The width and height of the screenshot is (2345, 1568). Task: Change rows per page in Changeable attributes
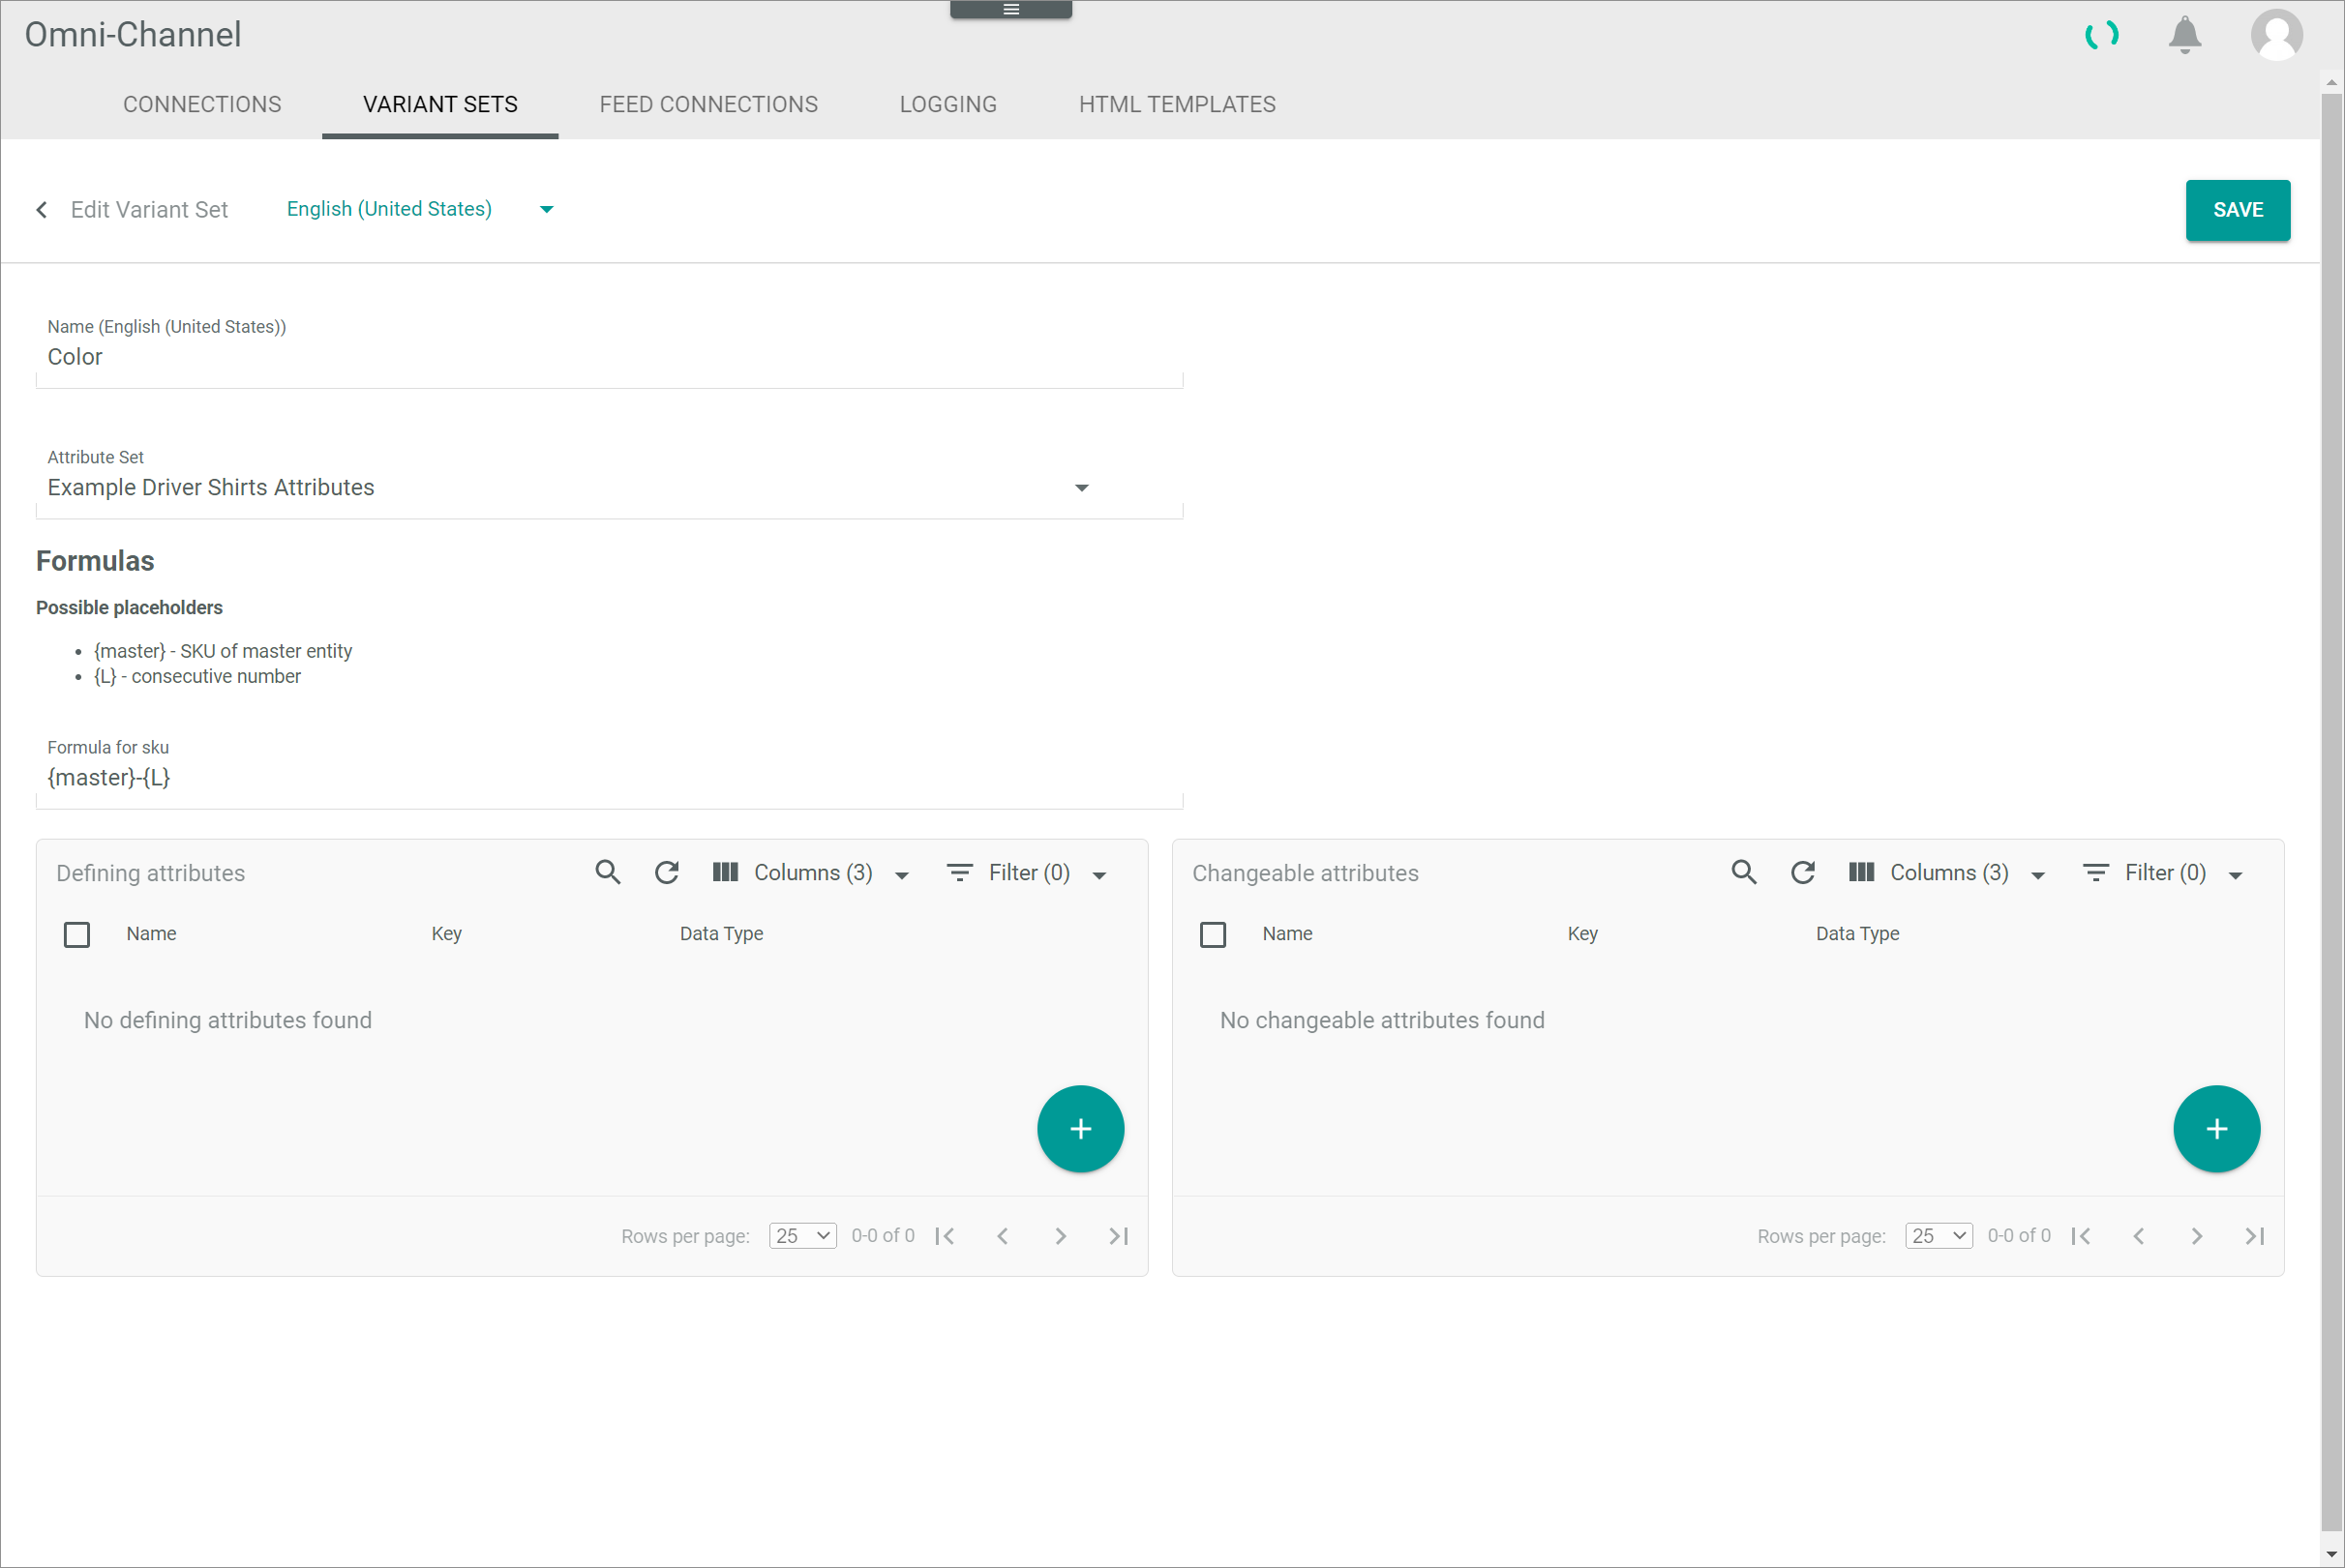click(1939, 1236)
